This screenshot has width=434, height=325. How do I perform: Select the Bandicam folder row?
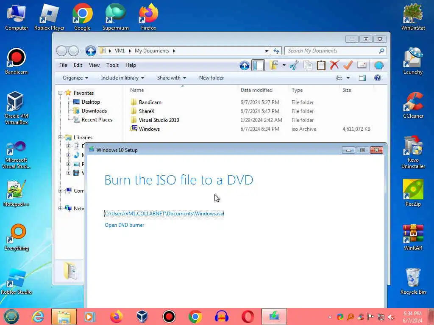[150, 102]
